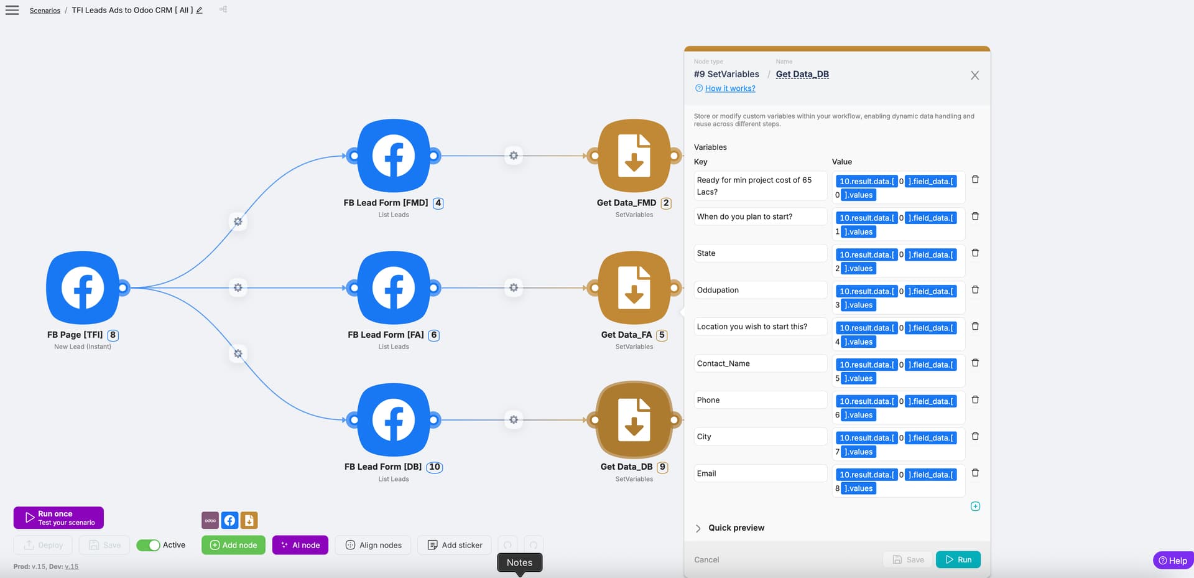Edit the Phone key field
This screenshot has height=578, width=1194.
point(761,400)
